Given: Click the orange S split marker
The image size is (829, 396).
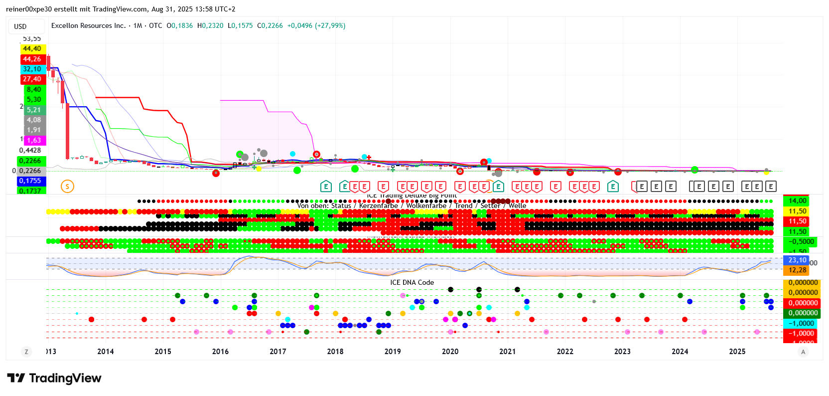Looking at the screenshot, I should click(x=67, y=187).
